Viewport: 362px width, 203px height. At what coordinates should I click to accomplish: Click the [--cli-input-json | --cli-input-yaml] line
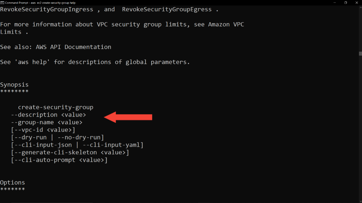pos(77,145)
